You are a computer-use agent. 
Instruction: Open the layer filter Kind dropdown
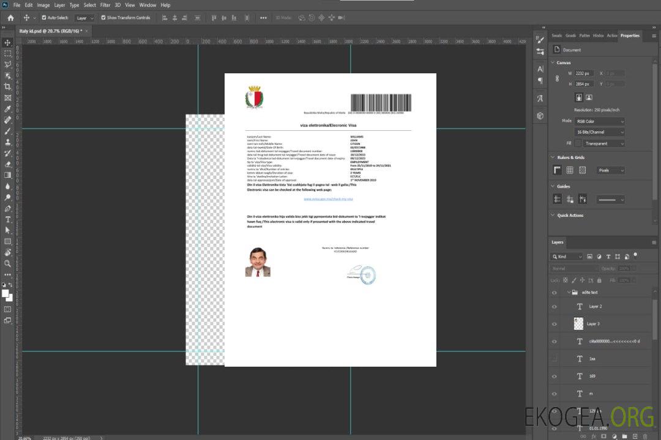pyautogui.click(x=567, y=257)
